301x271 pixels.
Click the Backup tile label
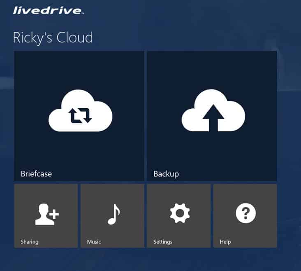(166, 174)
